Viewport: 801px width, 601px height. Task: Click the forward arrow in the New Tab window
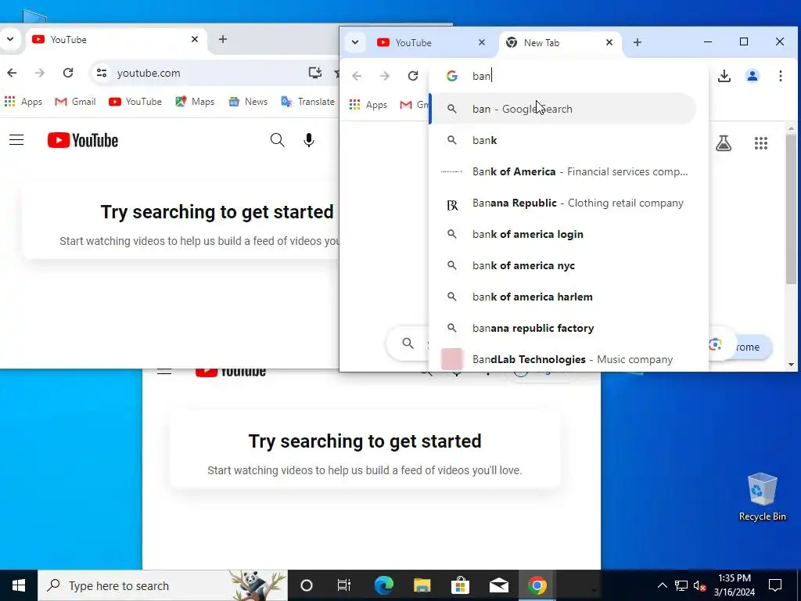(385, 76)
